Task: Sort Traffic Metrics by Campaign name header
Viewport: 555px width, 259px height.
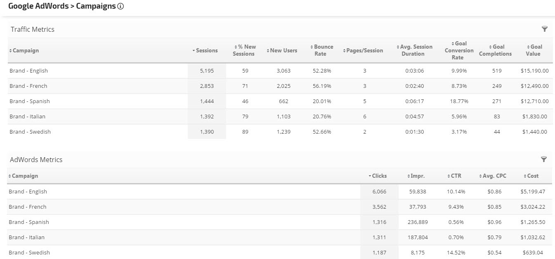Action: 25,50
